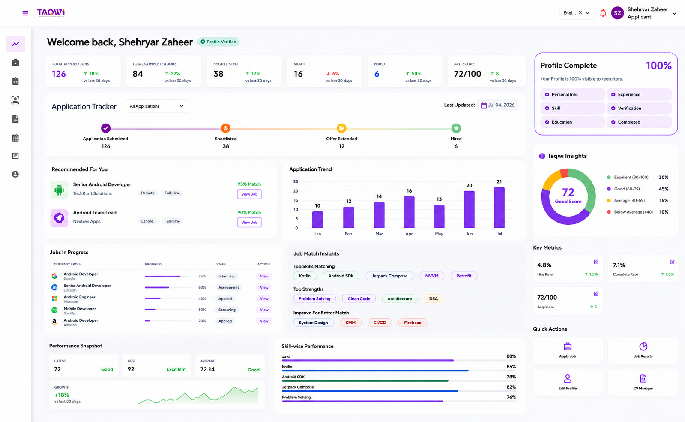Viewport: 685px width, 422px height.
Task: Click the Google 75% progress bar
Action: tap(168, 277)
